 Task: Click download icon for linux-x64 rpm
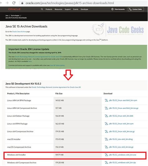coord(106,124)
